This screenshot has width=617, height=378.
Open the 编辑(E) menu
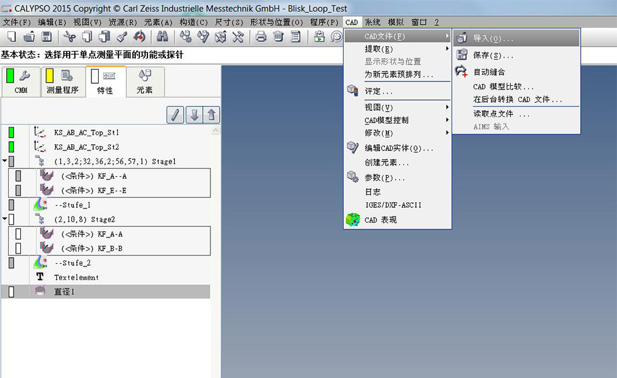pyautogui.click(x=52, y=22)
